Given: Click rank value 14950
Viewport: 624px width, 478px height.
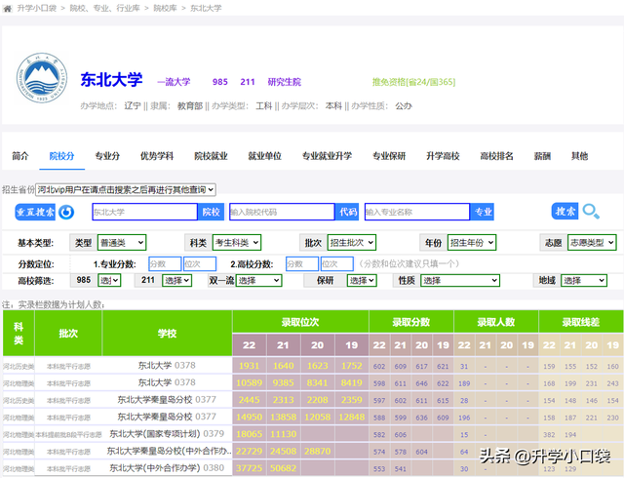Looking at the screenshot, I should 250,418.
